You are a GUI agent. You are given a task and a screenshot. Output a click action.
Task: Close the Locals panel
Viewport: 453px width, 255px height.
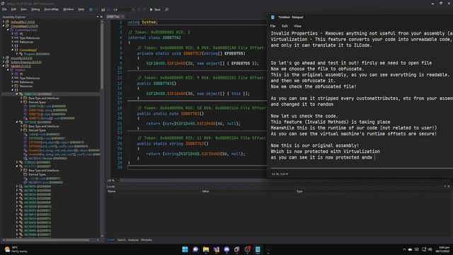[x=449, y=186]
